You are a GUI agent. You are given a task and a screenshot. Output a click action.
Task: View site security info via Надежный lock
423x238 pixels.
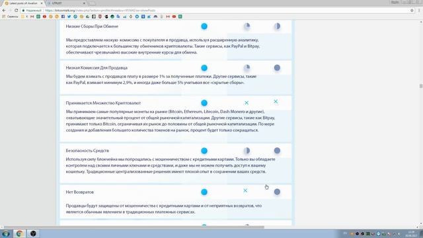pyautogui.click(x=32, y=11)
